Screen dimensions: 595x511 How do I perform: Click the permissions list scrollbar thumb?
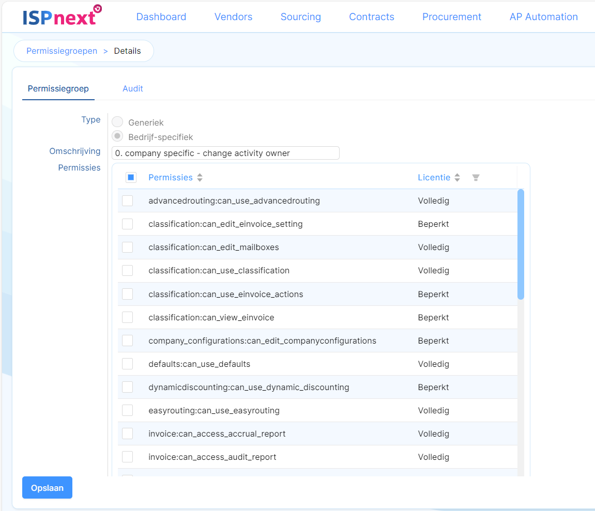click(521, 244)
